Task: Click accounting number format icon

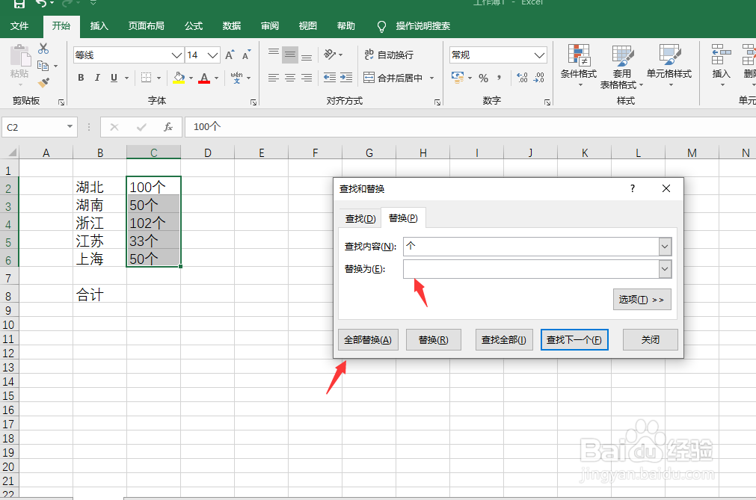Action: 458,77
